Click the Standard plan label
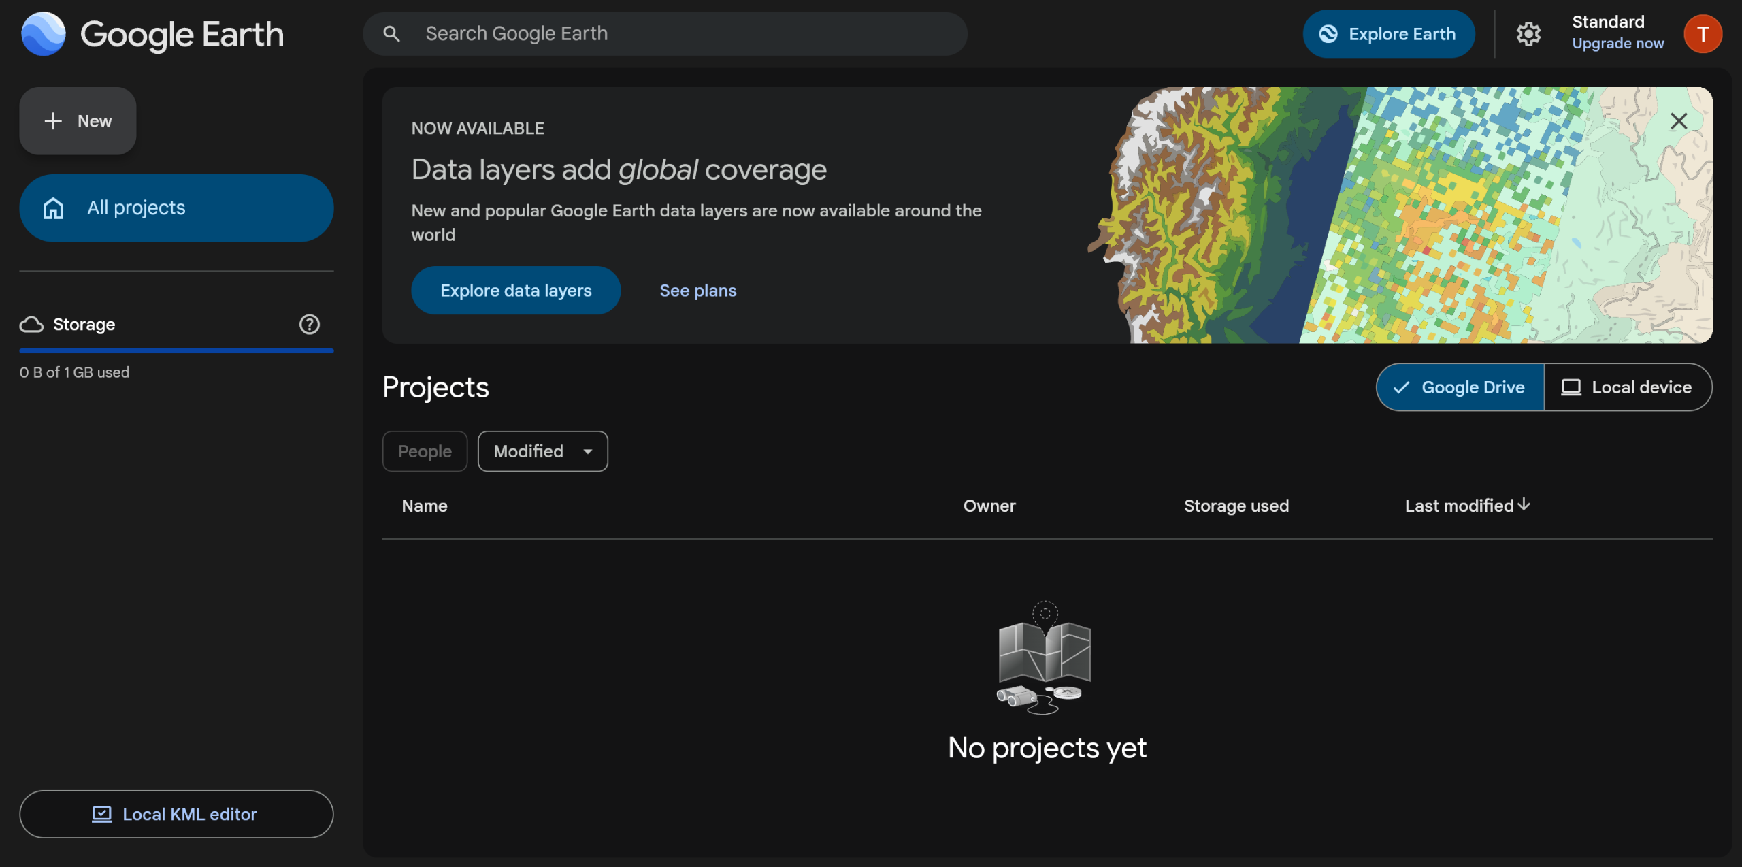The width and height of the screenshot is (1742, 867). pyautogui.click(x=1608, y=22)
